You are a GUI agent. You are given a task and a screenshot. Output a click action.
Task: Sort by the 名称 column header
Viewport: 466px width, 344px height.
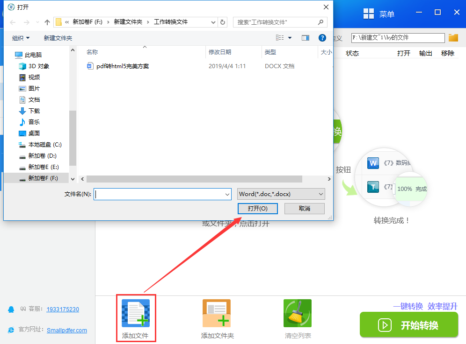point(92,52)
